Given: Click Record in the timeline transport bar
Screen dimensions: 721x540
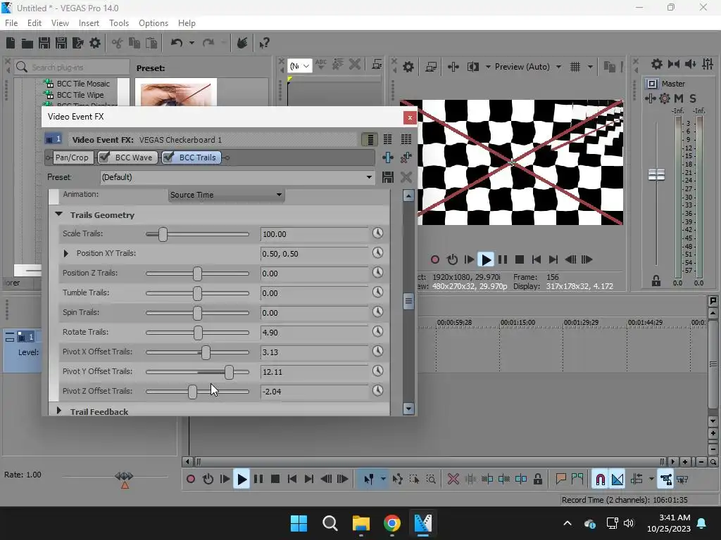Looking at the screenshot, I should pos(190,480).
